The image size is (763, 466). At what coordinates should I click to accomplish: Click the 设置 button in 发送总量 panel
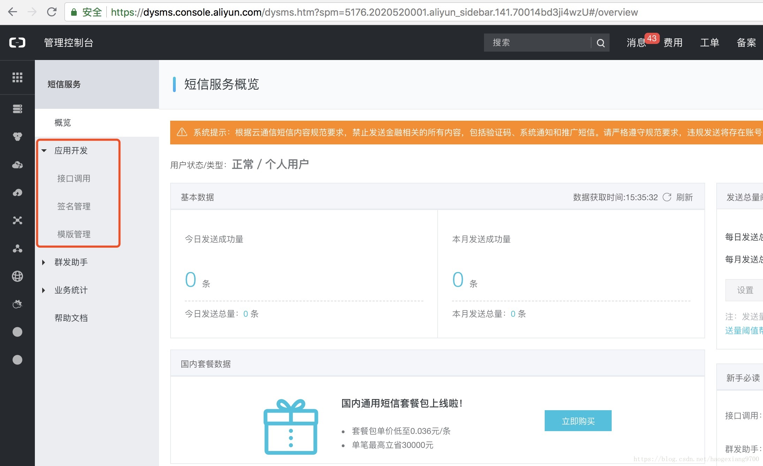[744, 290]
